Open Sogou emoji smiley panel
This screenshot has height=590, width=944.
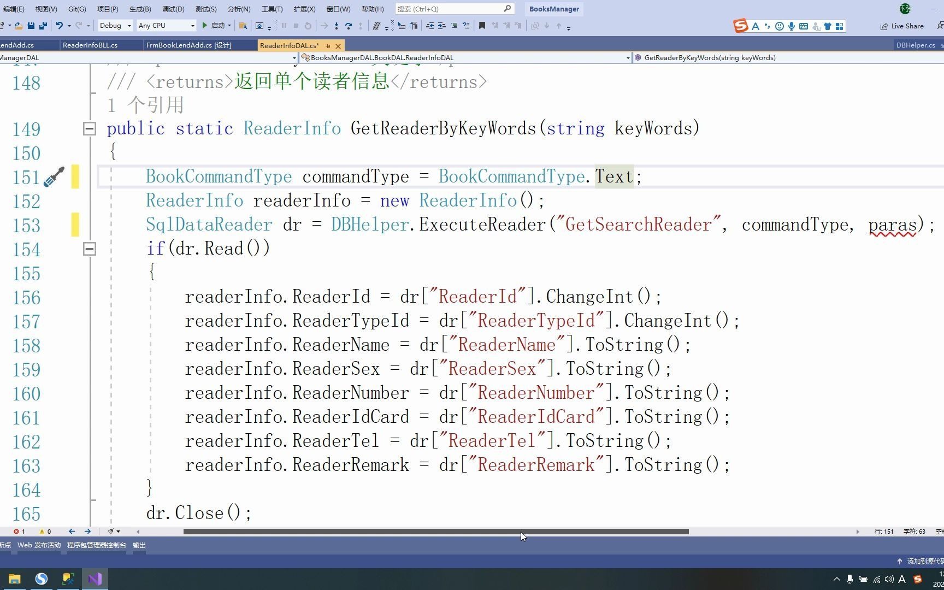(779, 26)
